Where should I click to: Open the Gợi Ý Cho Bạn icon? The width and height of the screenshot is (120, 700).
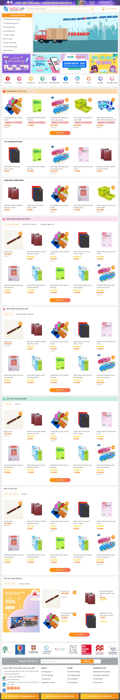(43, 78)
